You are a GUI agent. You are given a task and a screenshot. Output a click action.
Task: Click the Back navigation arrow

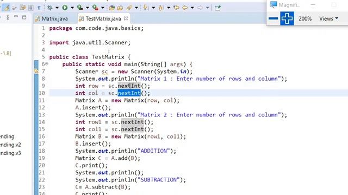[x=185, y=8]
